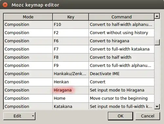Close the Mozc keymap editor window

pos(5,5)
